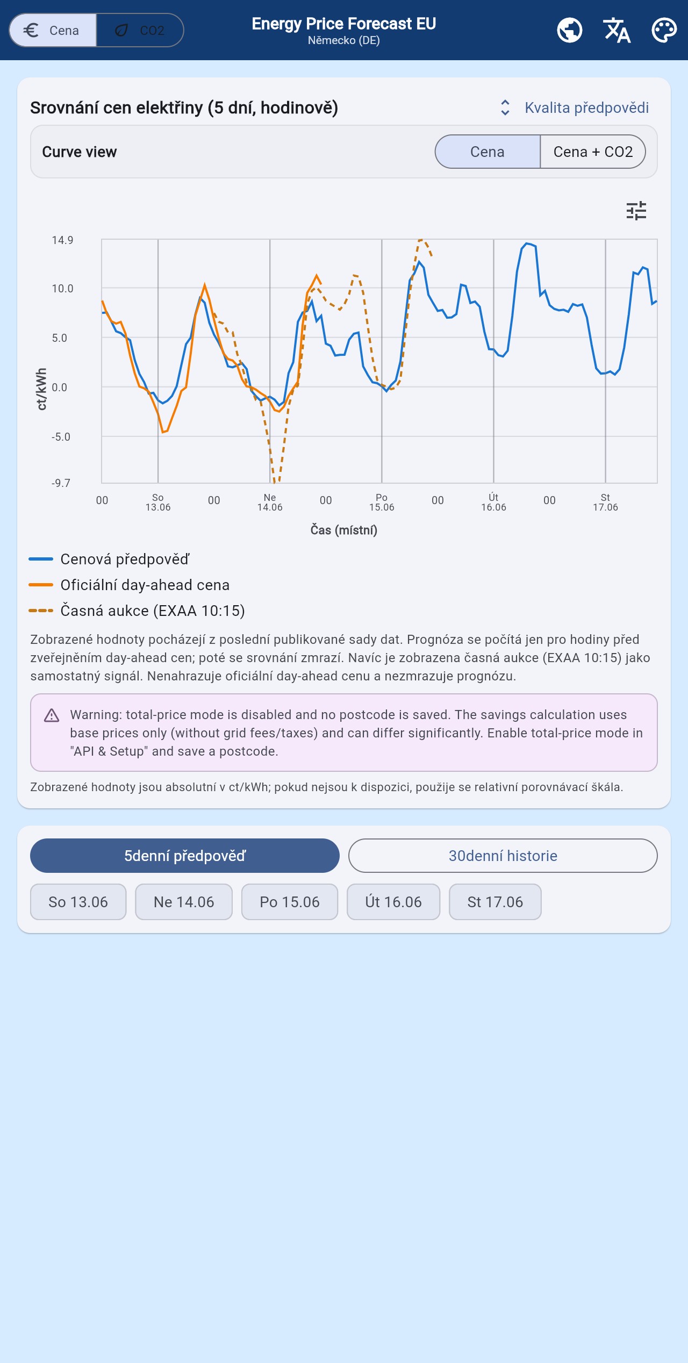Select Cena curve view option
The image size is (688, 1363).
488,152
